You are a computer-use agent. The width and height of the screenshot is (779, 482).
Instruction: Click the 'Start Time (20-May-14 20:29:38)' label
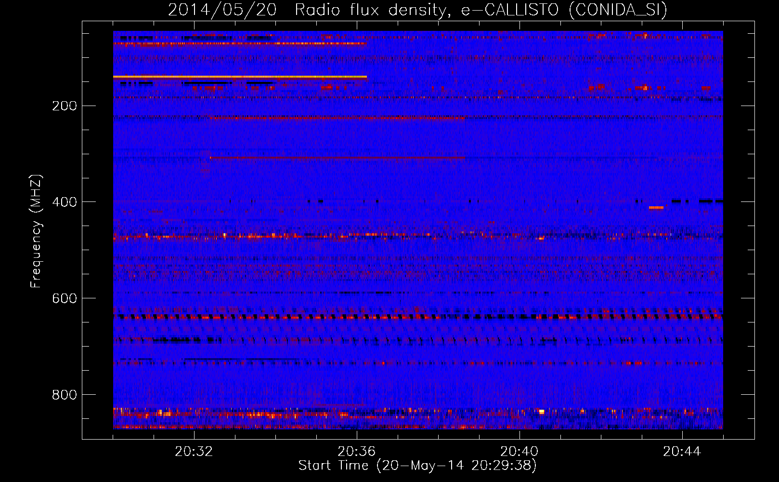[x=417, y=466]
